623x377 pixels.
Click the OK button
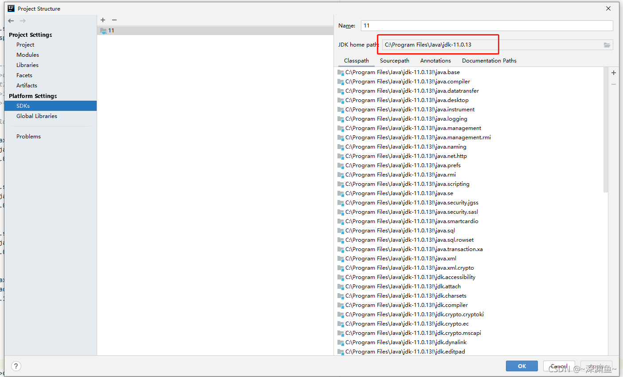[522, 366]
